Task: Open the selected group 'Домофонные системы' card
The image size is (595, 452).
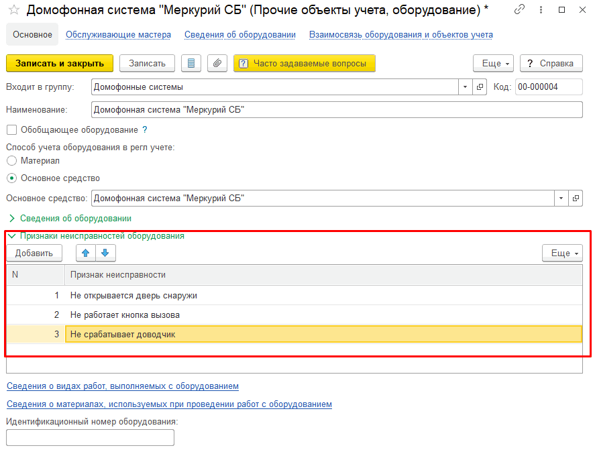Action: click(x=480, y=87)
